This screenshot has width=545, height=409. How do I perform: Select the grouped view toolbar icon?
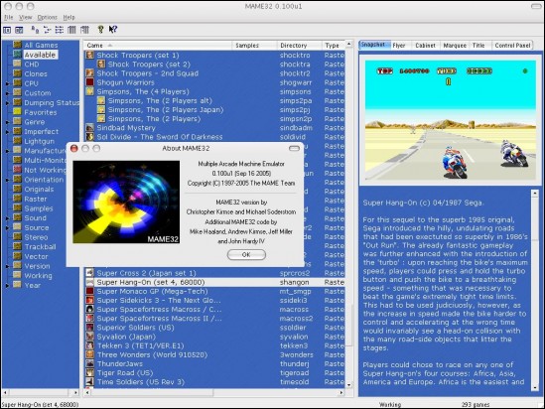84,30
